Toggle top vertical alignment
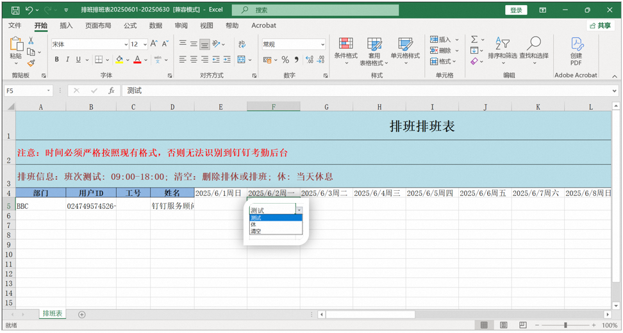Viewport: 623px width, 333px height. tap(183, 44)
